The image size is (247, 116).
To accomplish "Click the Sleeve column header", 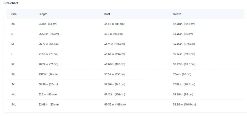I will 177,14.
